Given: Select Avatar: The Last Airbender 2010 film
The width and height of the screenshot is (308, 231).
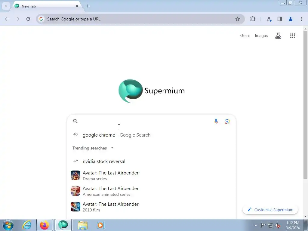Looking at the screenshot, I should coord(151,207).
